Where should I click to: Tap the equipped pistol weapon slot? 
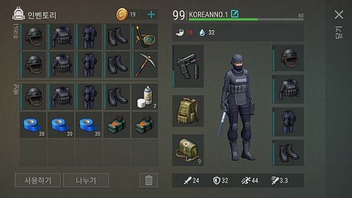pos(188,66)
